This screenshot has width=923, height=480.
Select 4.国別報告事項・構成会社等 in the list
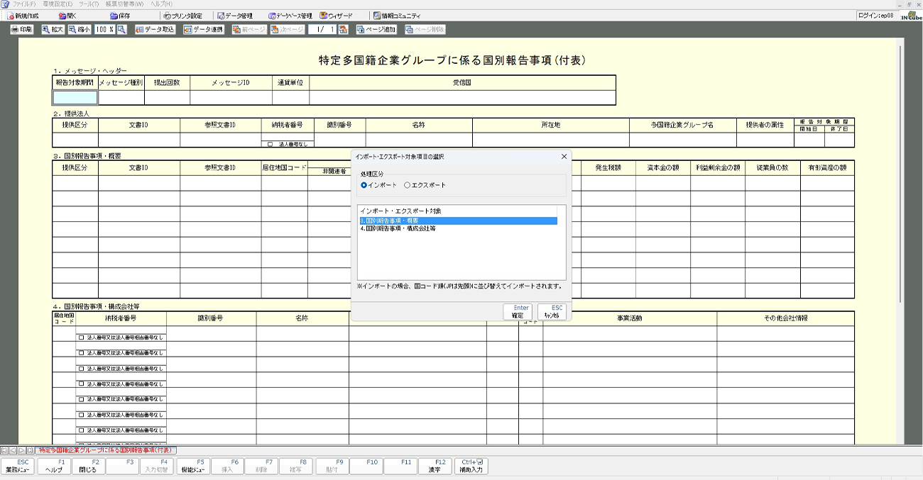click(x=398, y=229)
